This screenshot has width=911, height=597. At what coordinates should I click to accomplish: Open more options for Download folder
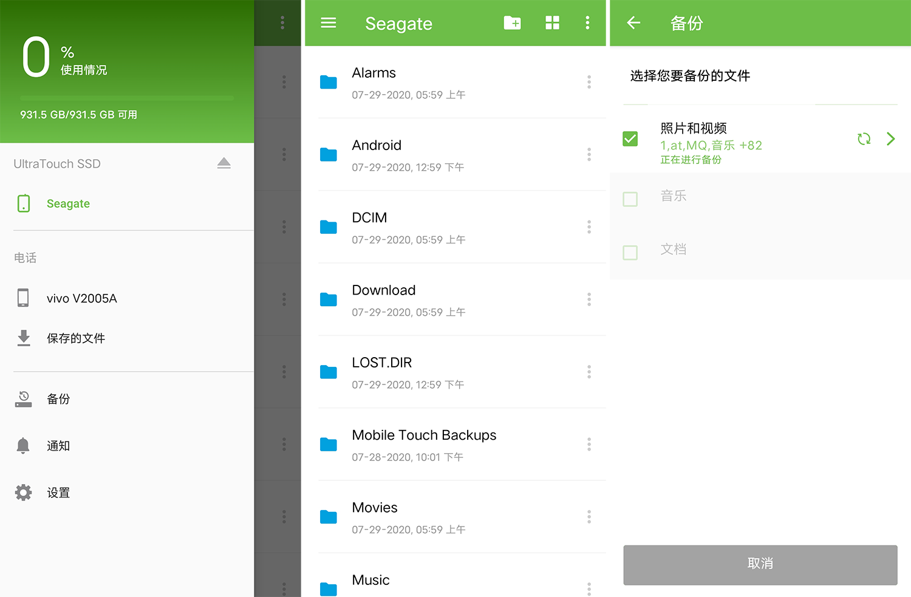pyautogui.click(x=589, y=299)
